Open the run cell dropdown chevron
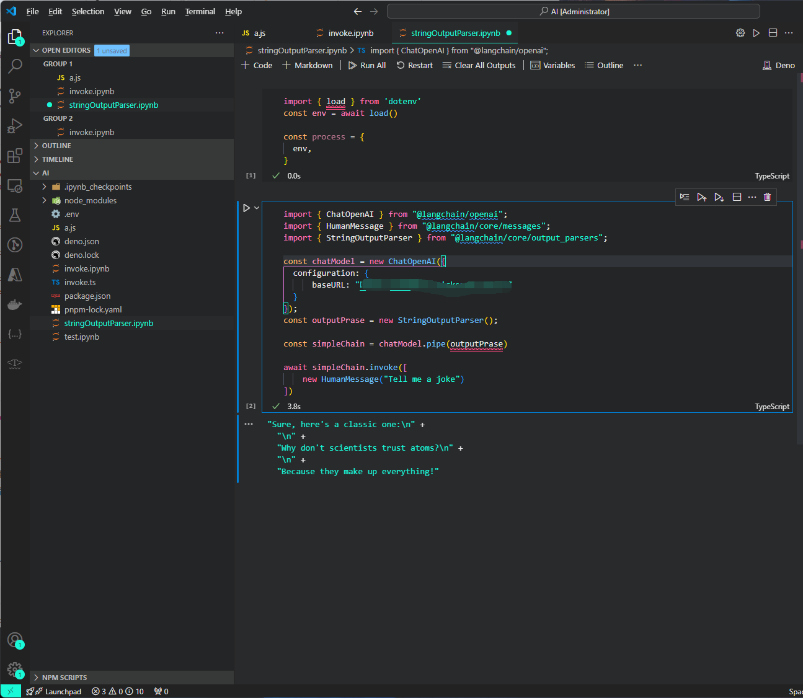This screenshot has width=803, height=698. point(256,208)
